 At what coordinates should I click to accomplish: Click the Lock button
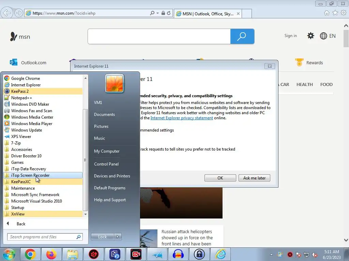tap(102, 237)
